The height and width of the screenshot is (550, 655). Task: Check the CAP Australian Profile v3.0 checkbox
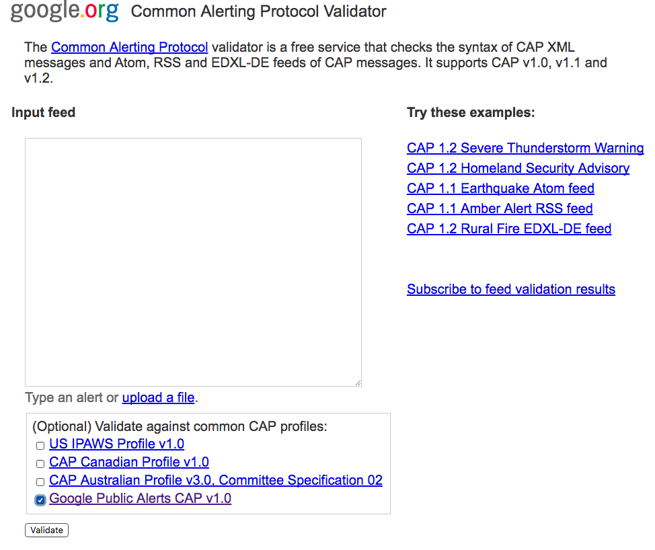click(40, 481)
